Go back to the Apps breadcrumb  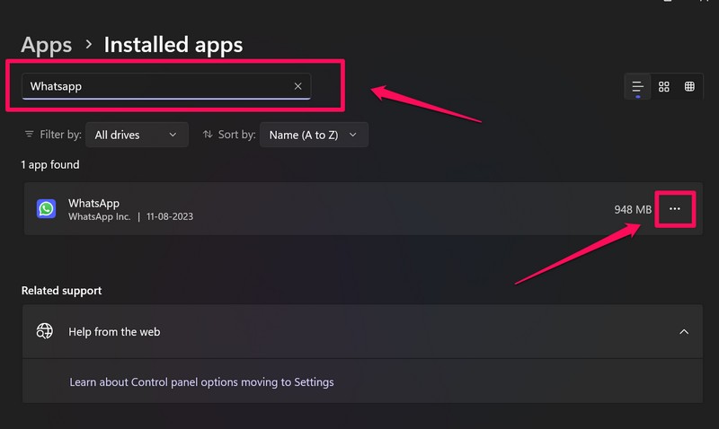(46, 44)
